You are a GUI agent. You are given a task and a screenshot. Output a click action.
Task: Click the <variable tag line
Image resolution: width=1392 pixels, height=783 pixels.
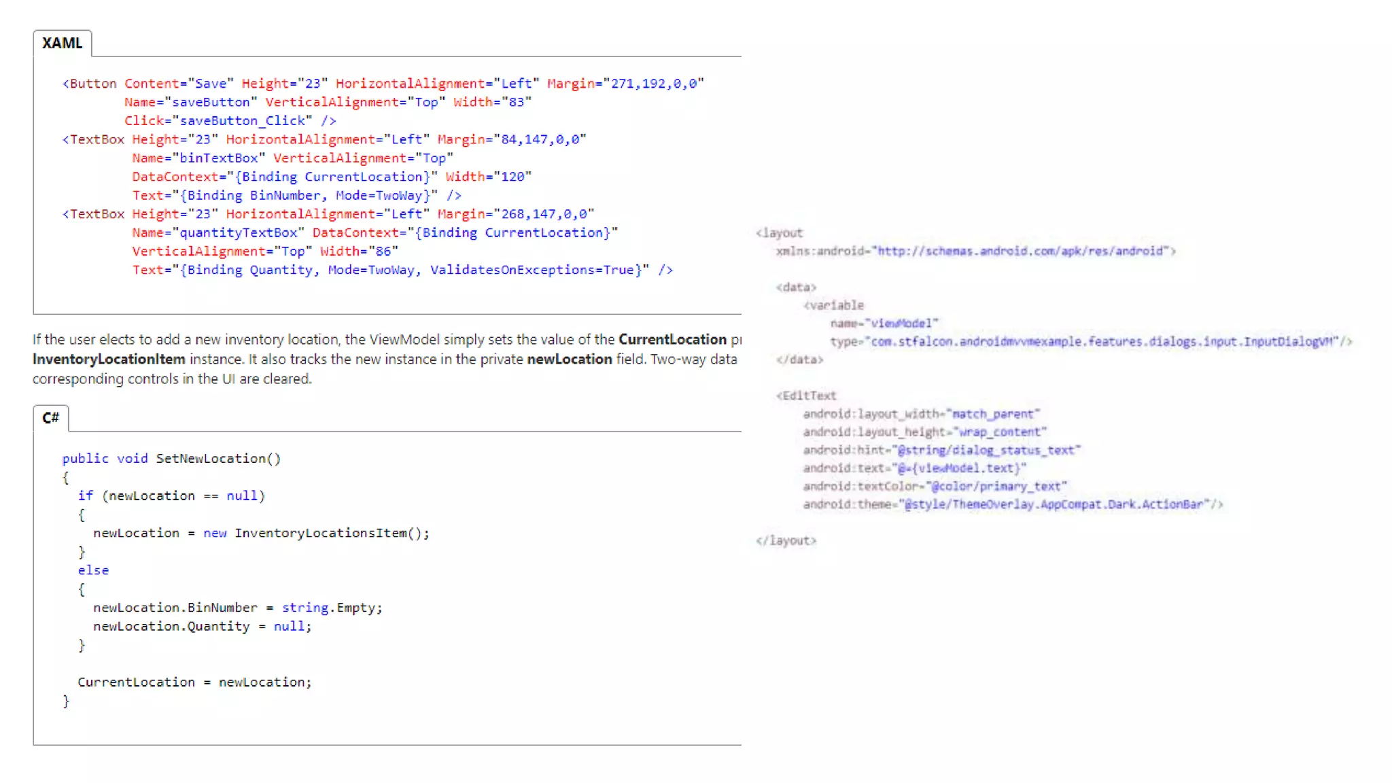[x=833, y=305]
